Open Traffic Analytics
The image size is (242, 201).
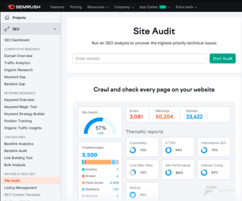[17, 63]
